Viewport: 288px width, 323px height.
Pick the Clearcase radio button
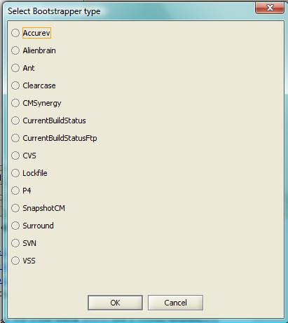(15, 85)
